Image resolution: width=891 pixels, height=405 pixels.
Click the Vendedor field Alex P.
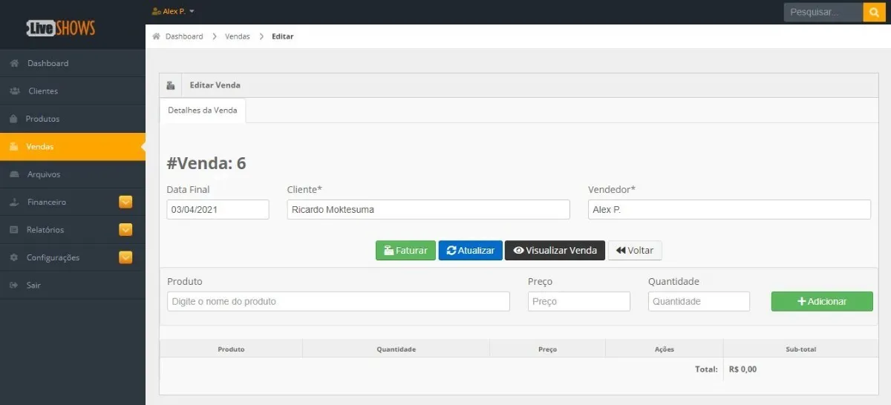click(x=729, y=210)
